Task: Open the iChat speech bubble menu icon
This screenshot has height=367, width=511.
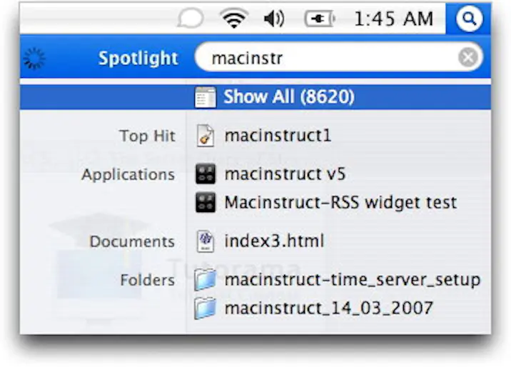Action: [191, 19]
